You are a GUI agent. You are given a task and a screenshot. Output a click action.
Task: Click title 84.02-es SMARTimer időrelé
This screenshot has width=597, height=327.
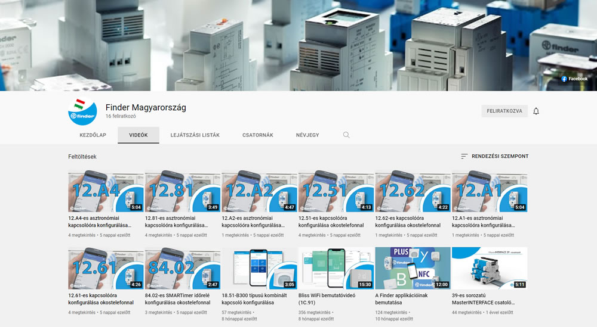coord(178,299)
